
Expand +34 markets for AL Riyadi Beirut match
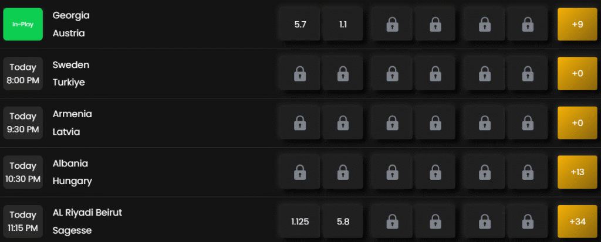click(x=578, y=221)
